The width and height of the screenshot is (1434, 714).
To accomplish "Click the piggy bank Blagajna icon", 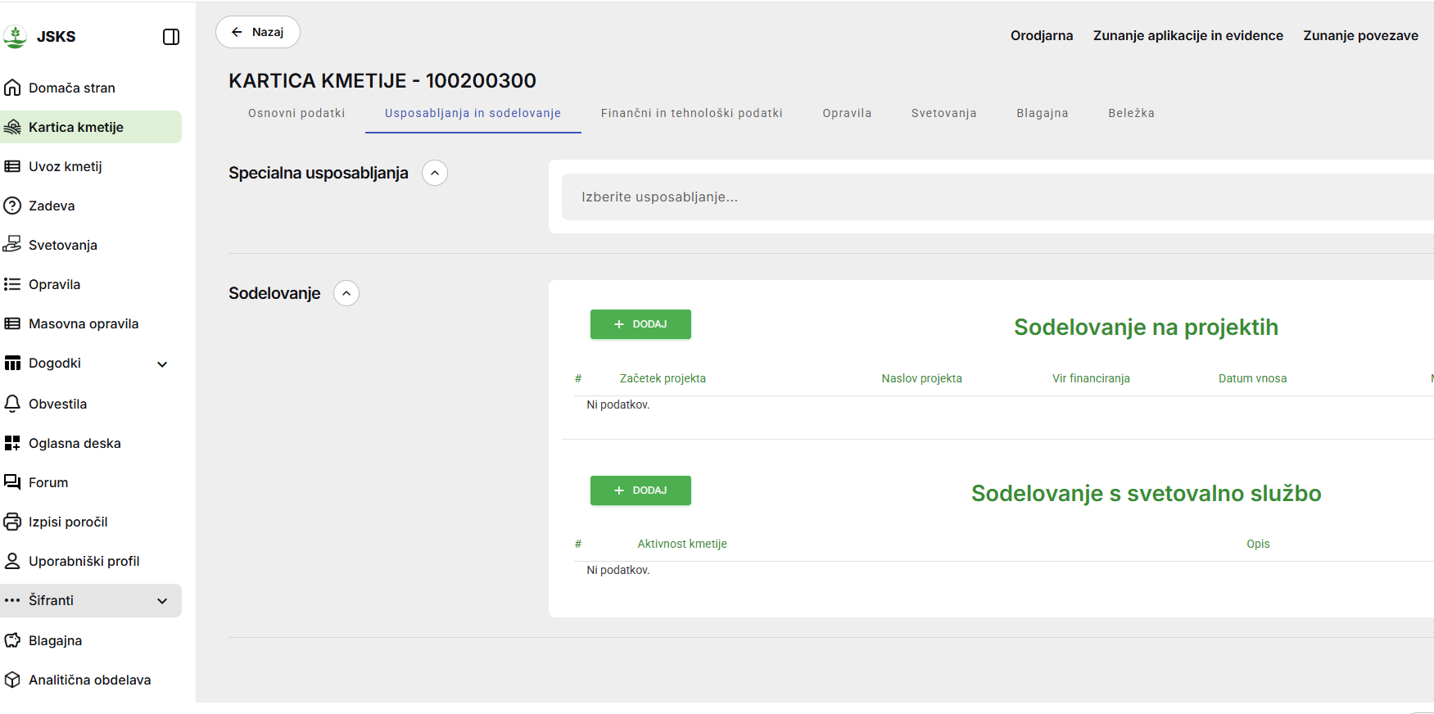I will click(x=12, y=640).
